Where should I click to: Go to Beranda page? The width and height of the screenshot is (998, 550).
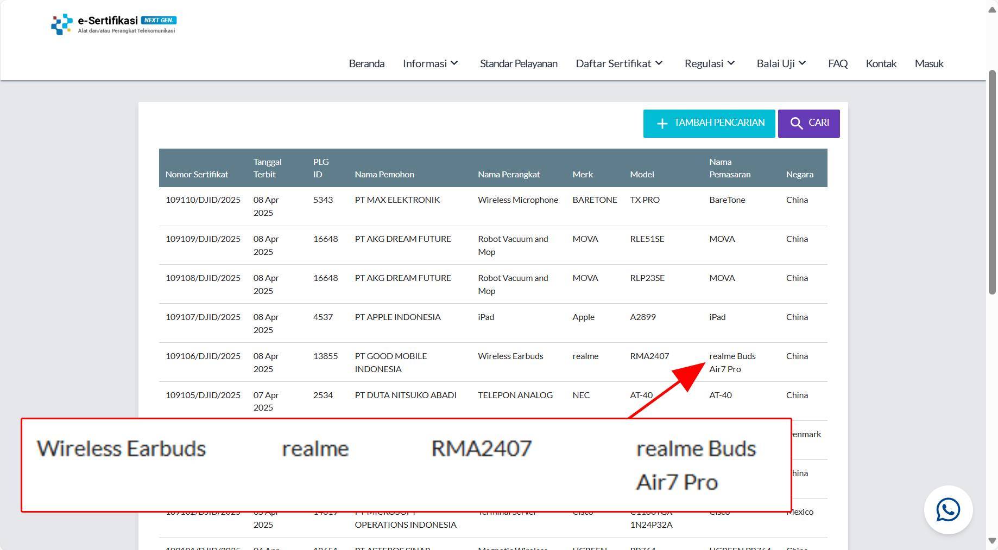pos(367,63)
